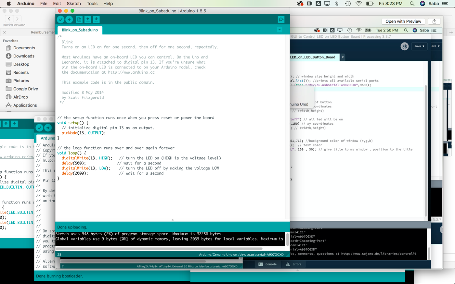Save the Blink_on_Sabaduino sketch using the down-arrow icon
Screen dimensions: 455x284
click(x=96, y=19)
